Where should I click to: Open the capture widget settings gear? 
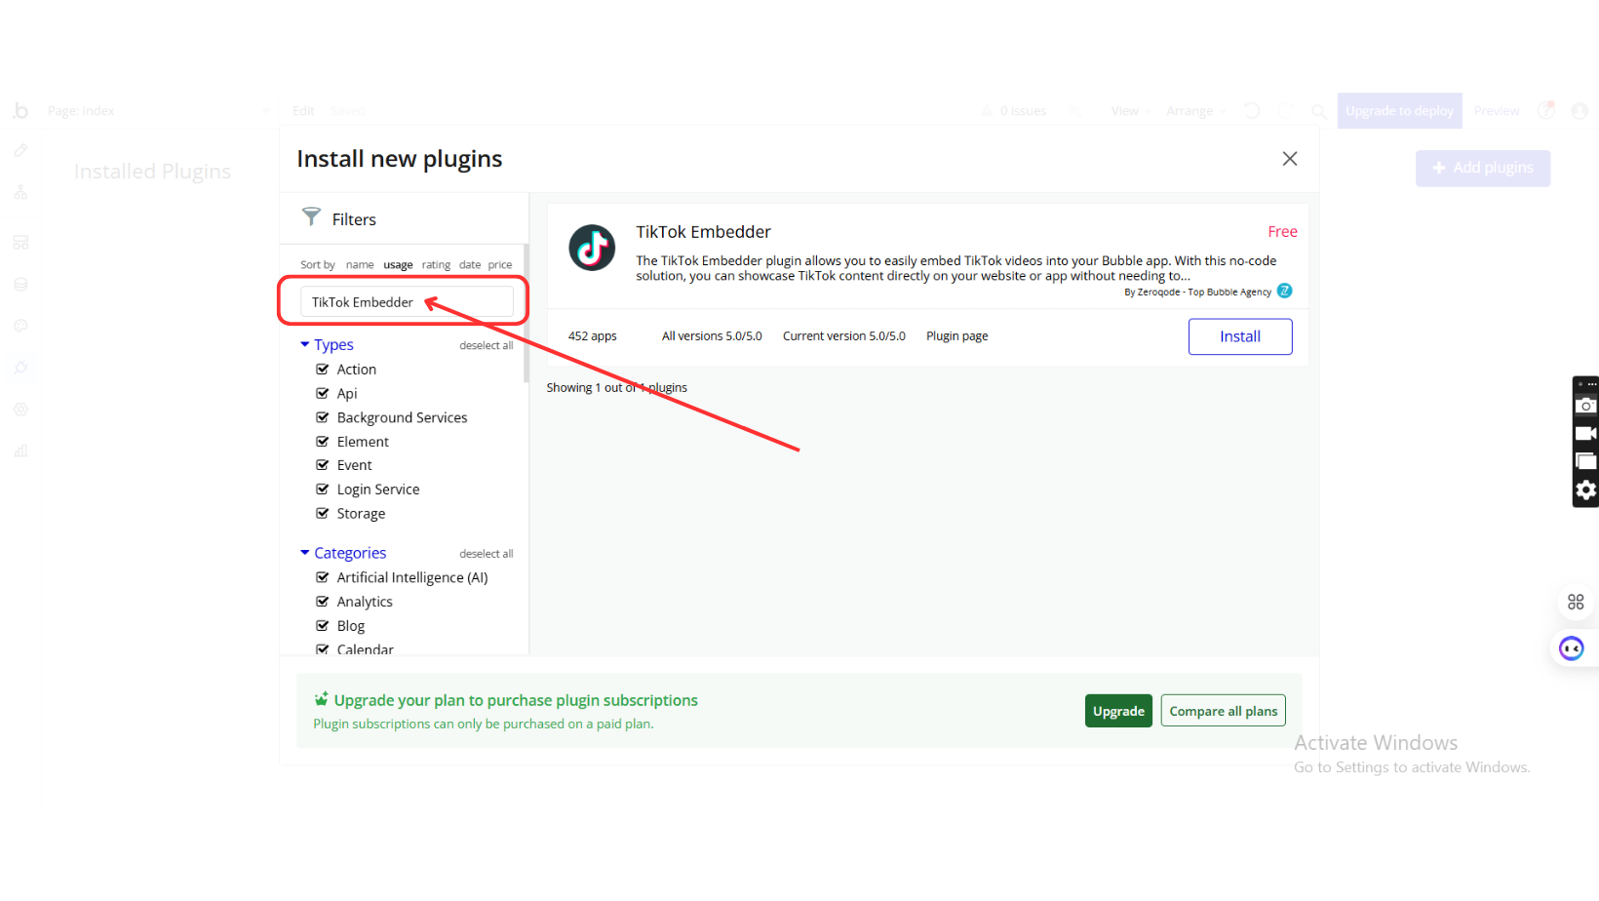point(1585,490)
